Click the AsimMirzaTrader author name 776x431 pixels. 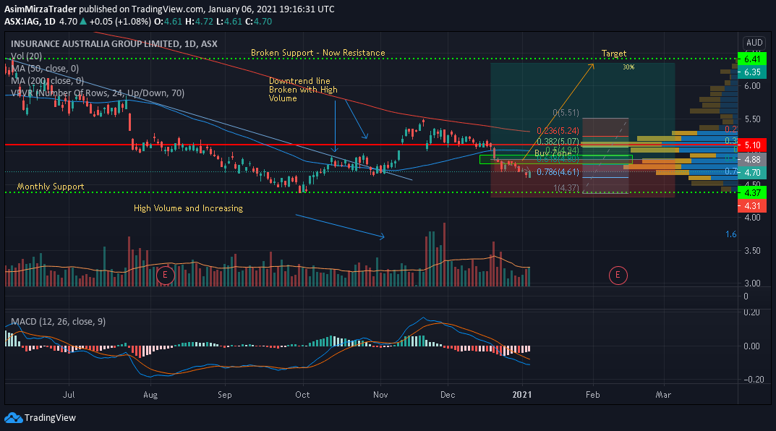40,9
